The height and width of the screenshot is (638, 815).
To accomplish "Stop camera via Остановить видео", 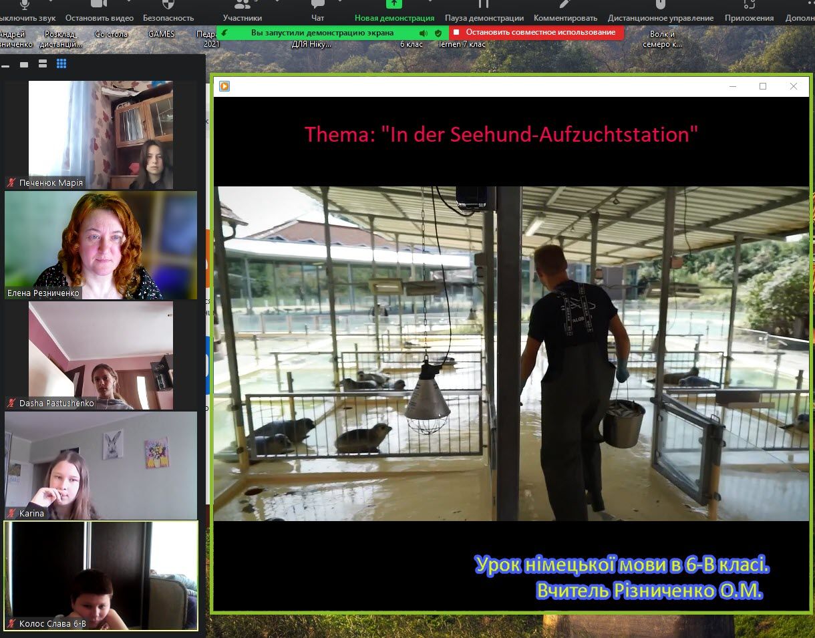I will pyautogui.click(x=99, y=11).
